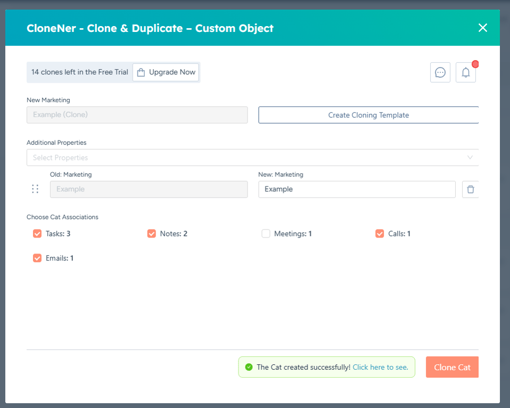Click Create Cloning Template button

pos(368,115)
